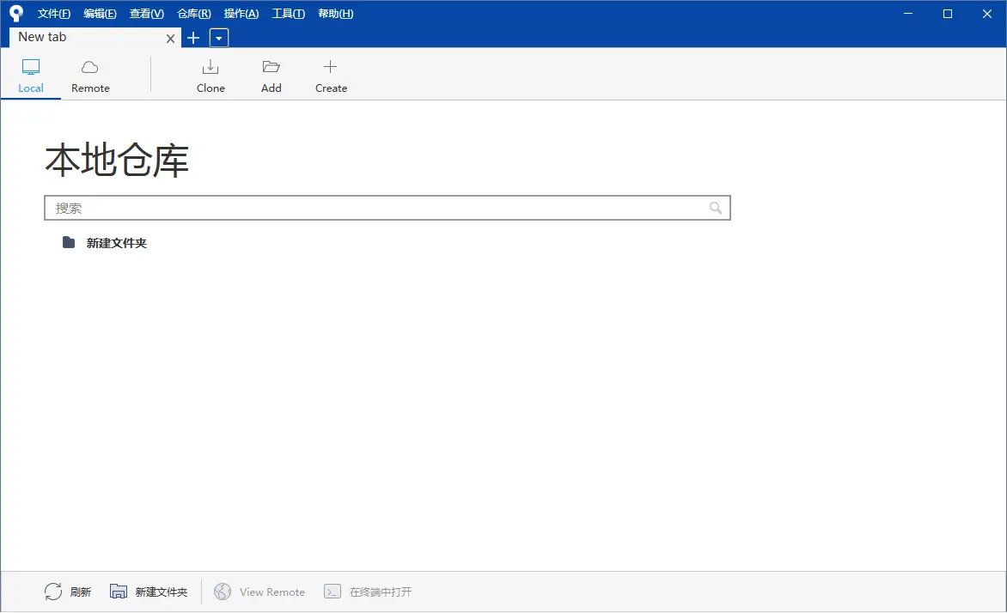1007x613 pixels.
Task: Click the Create repository icon
Action: pos(331,76)
